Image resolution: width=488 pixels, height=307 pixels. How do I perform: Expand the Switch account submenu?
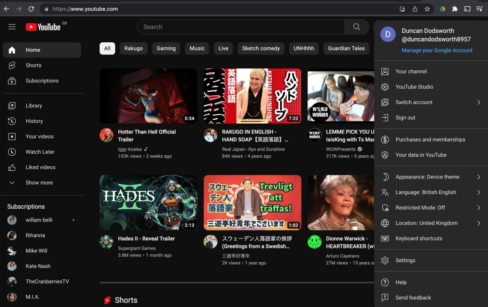(x=431, y=102)
